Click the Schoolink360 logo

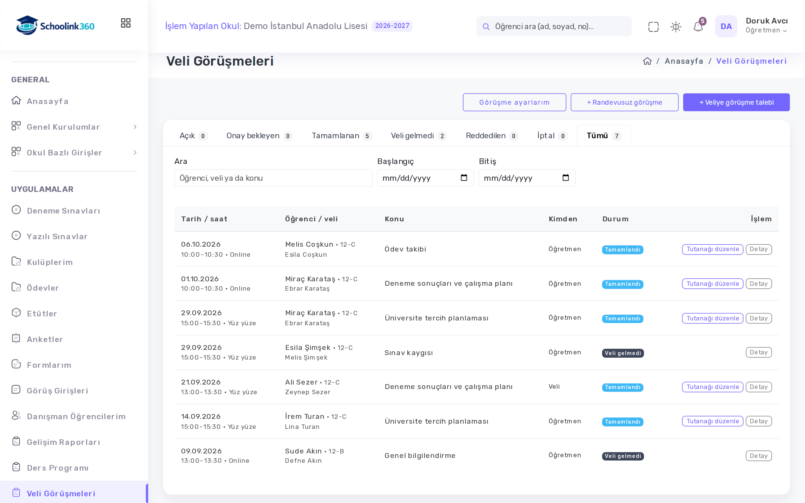tap(55, 26)
